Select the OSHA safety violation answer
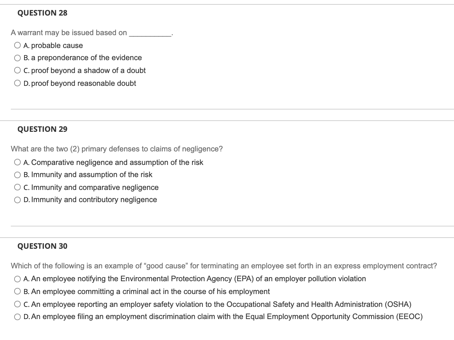 [x=17, y=304]
